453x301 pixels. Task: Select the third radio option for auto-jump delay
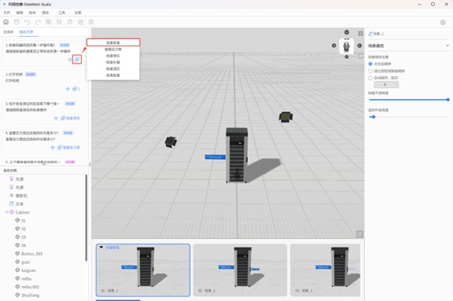pos(370,78)
